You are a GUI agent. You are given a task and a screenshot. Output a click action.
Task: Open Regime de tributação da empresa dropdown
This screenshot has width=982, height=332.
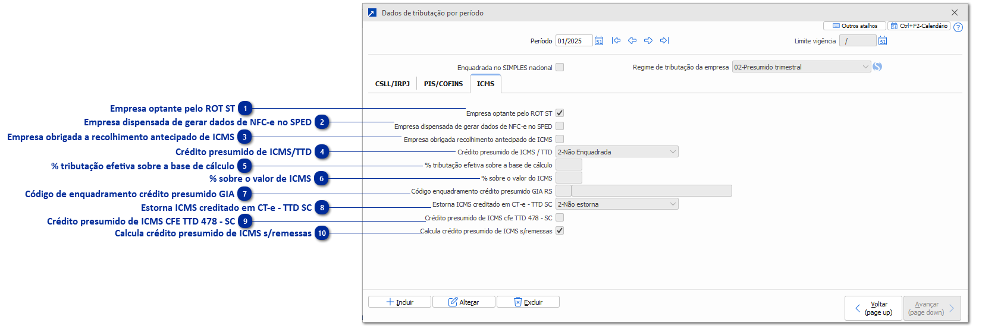tap(801, 67)
